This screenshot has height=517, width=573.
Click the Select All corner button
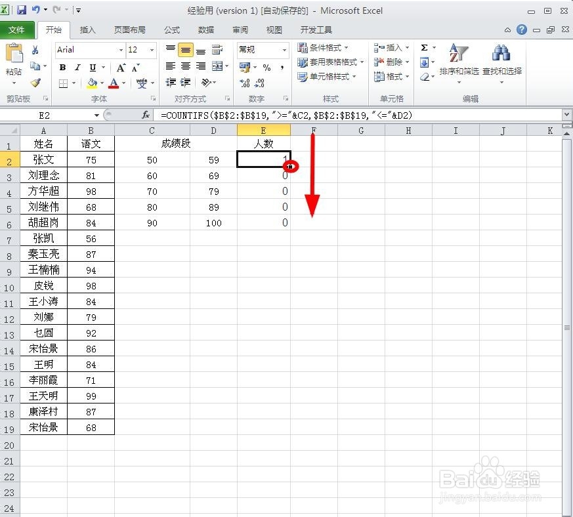click(x=10, y=130)
